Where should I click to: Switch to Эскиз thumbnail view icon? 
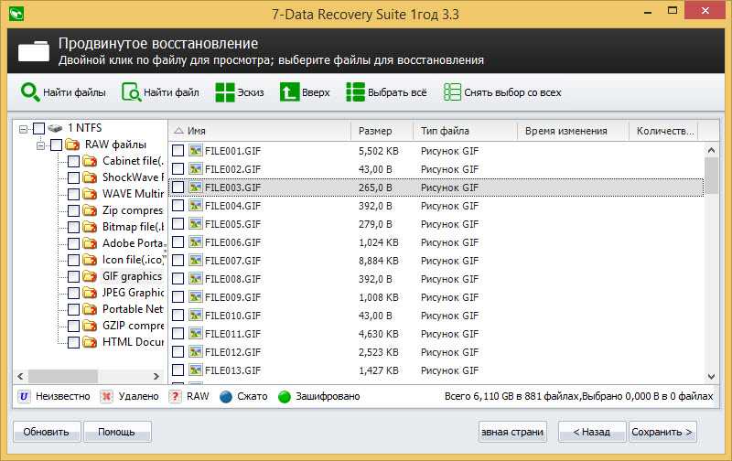225,91
